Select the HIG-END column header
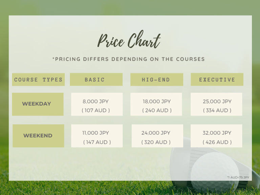Image resolution: width=260 pixels, height=195 pixels. tap(157, 80)
